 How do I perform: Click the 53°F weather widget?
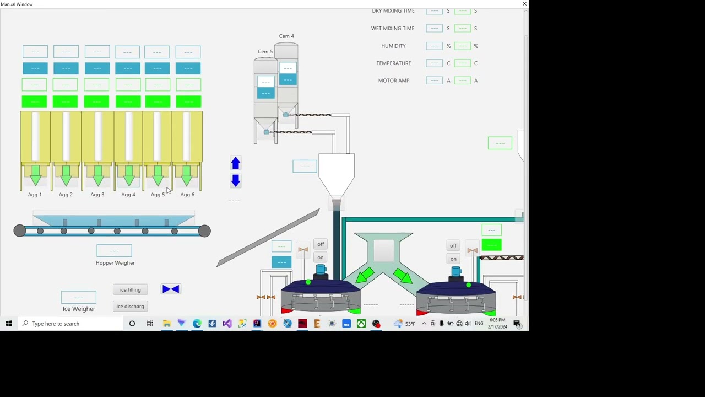(x=404, y=324)
